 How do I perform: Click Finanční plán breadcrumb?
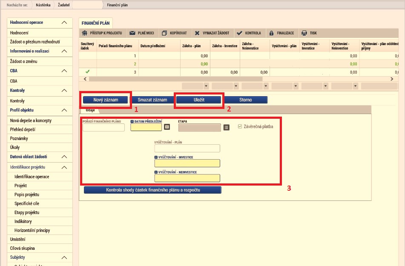[117, 5]
